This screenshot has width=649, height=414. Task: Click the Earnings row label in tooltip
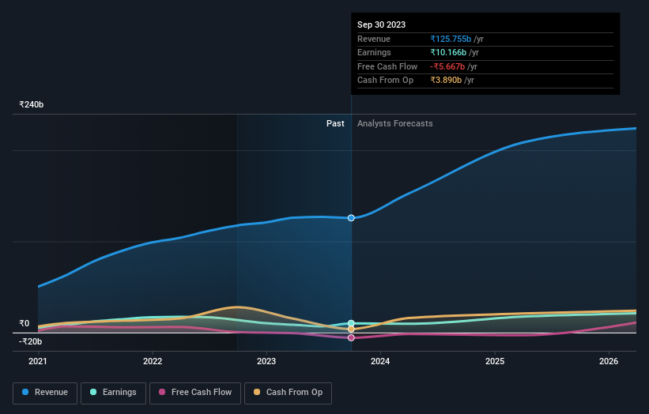[374, 52]
